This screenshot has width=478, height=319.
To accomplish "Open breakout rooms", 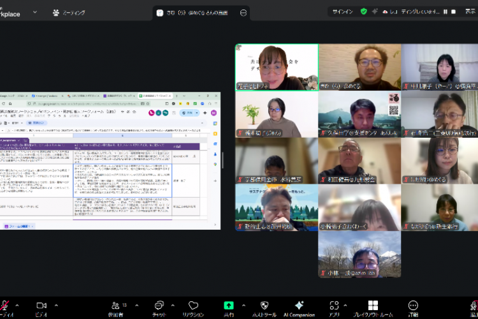I will tap(373, 306).
